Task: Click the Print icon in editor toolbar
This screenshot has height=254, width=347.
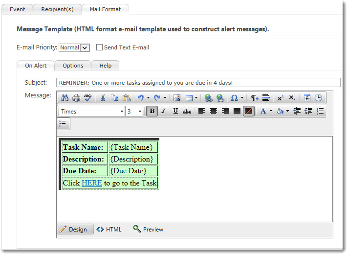Action: (76, 98)
